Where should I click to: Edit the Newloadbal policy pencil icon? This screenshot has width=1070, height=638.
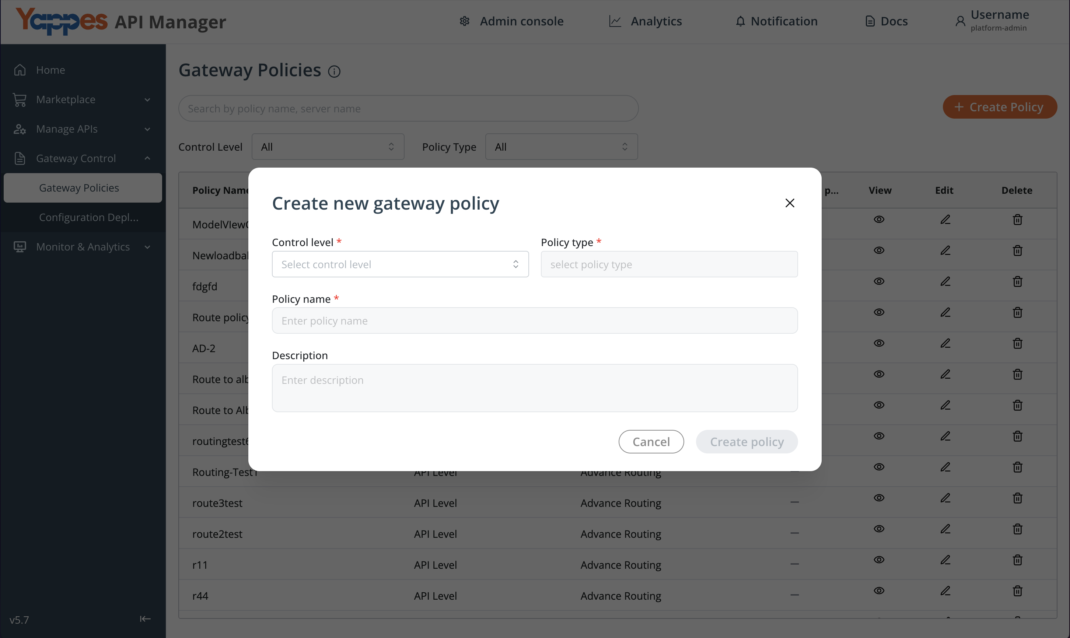tap(945, 250)
